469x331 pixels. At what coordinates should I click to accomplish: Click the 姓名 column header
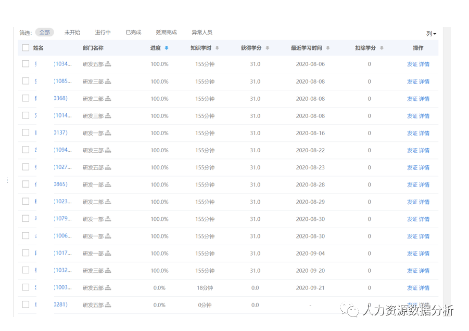39,48
